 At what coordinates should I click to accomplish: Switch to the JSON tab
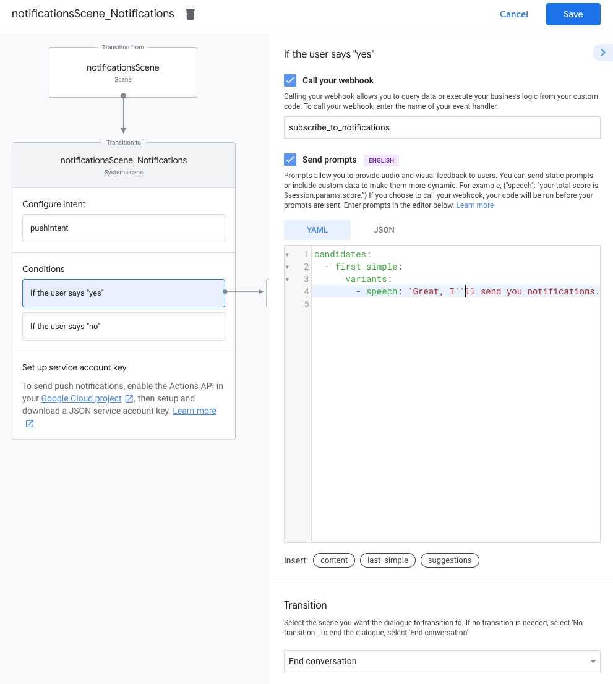(x=384, y=230)
